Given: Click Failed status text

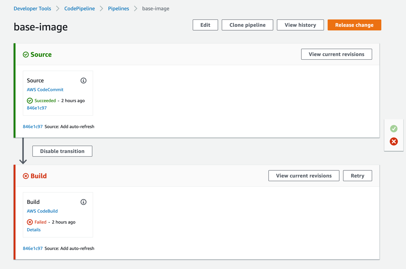Looking at the screenshot, I should pyautogui.click(x=40, y=222).
